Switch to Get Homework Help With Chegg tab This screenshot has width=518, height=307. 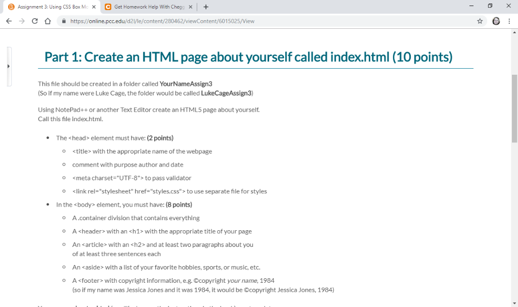(x=149, y=7)
